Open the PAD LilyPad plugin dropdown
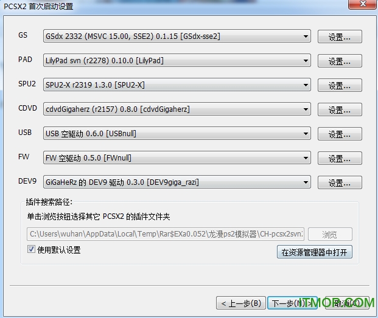 [177, 60]
